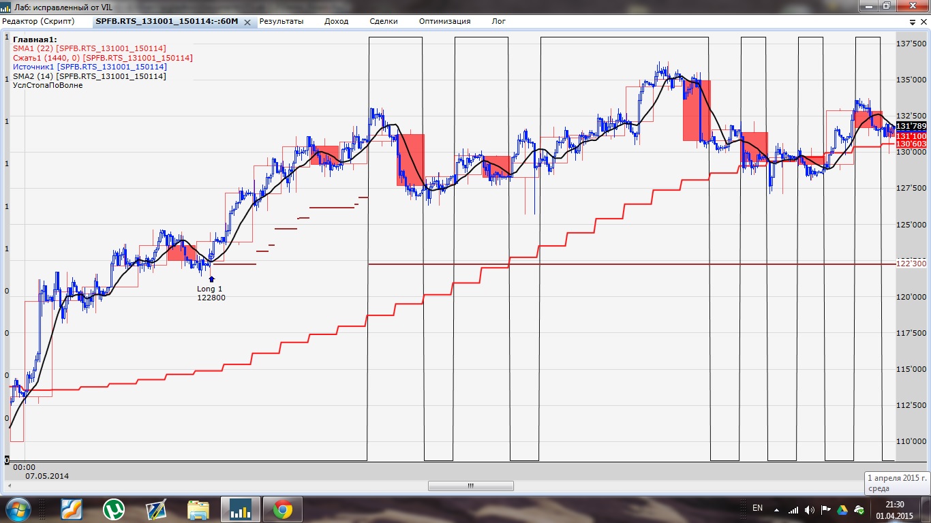Open the volume speaker tray icon
The height and width of the screenshot is (523, 931).
pyautogui.click(x=810, y=509)
